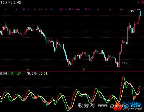
Task: Click the blue-red double chevron marker
Action: 28,70
